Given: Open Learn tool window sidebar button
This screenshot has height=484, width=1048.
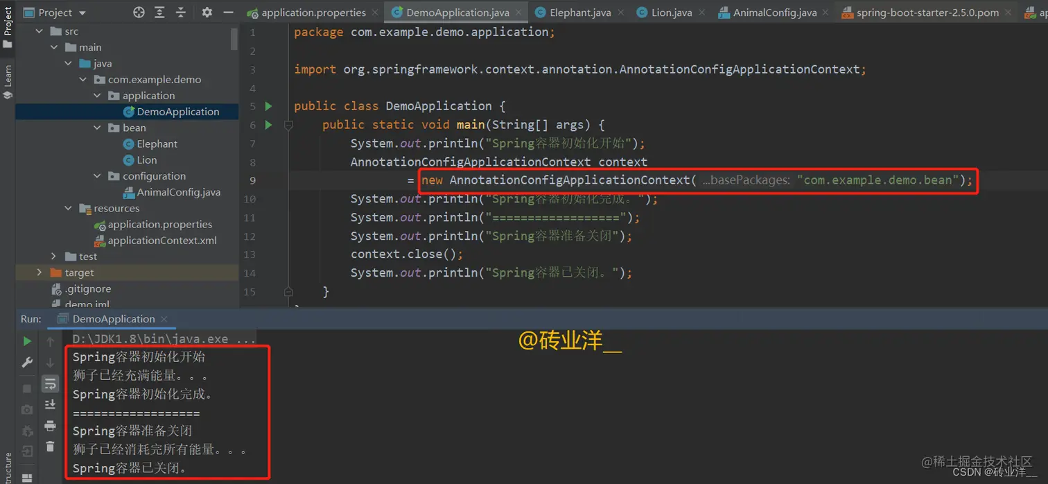Looking at the screenshot, I should coord(8,82).
